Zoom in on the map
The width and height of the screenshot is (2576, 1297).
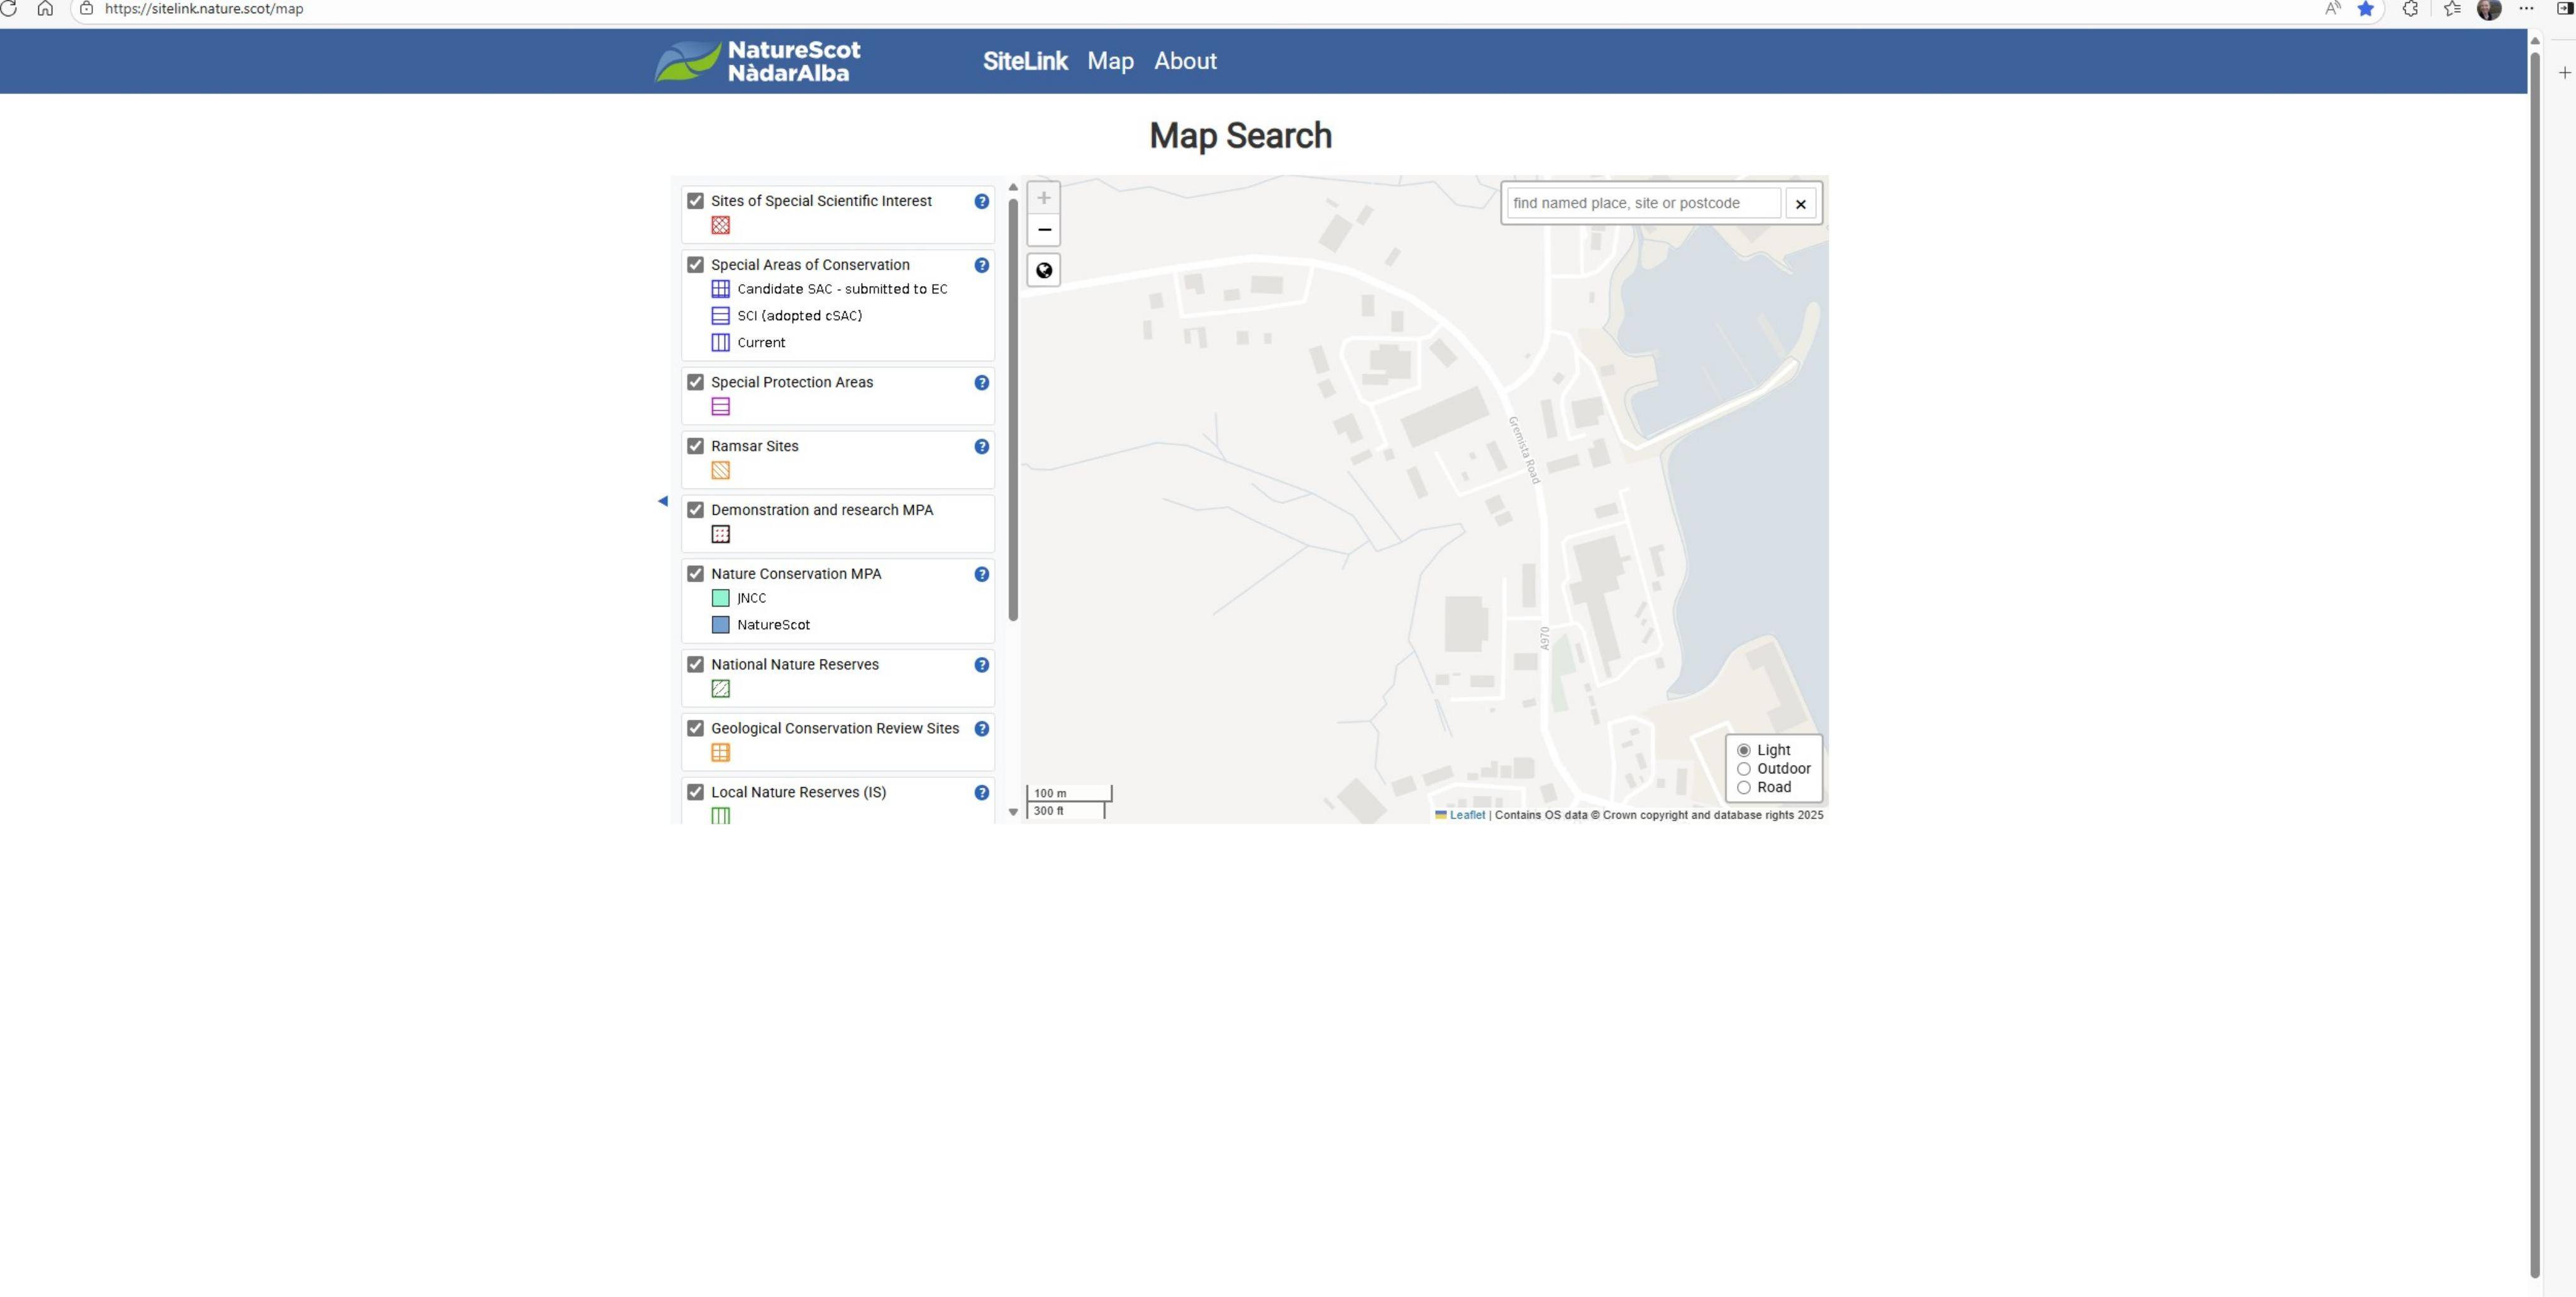coord(1043,198)
